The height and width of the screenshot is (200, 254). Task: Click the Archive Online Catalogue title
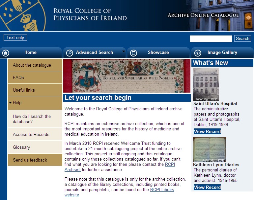[203, 15]
